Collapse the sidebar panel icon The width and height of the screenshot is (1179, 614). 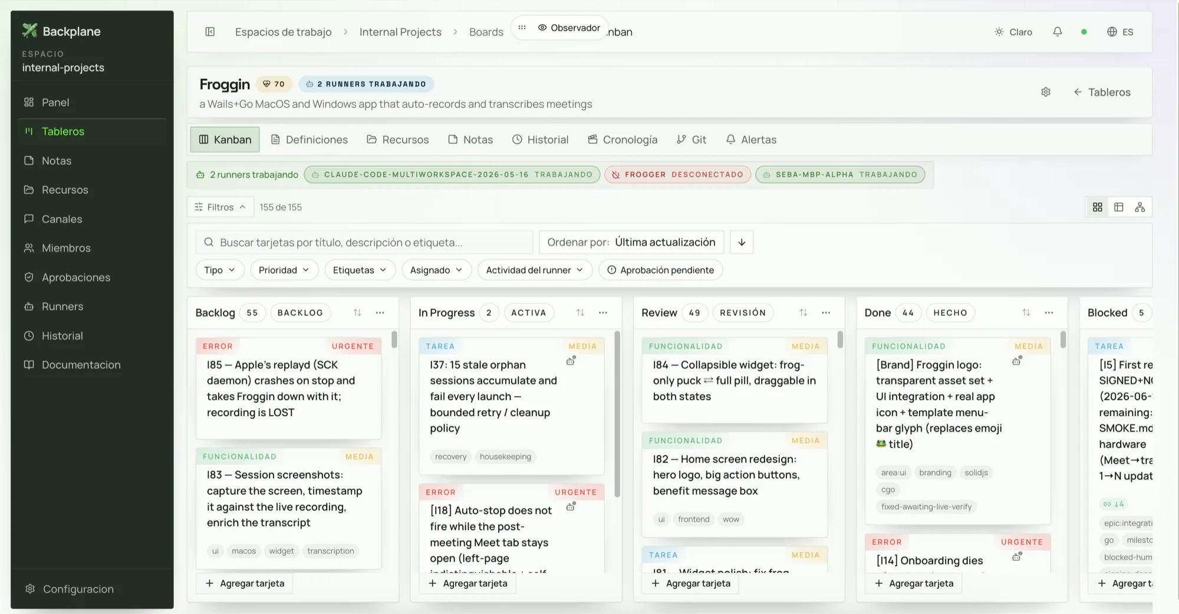coord(210,32)
